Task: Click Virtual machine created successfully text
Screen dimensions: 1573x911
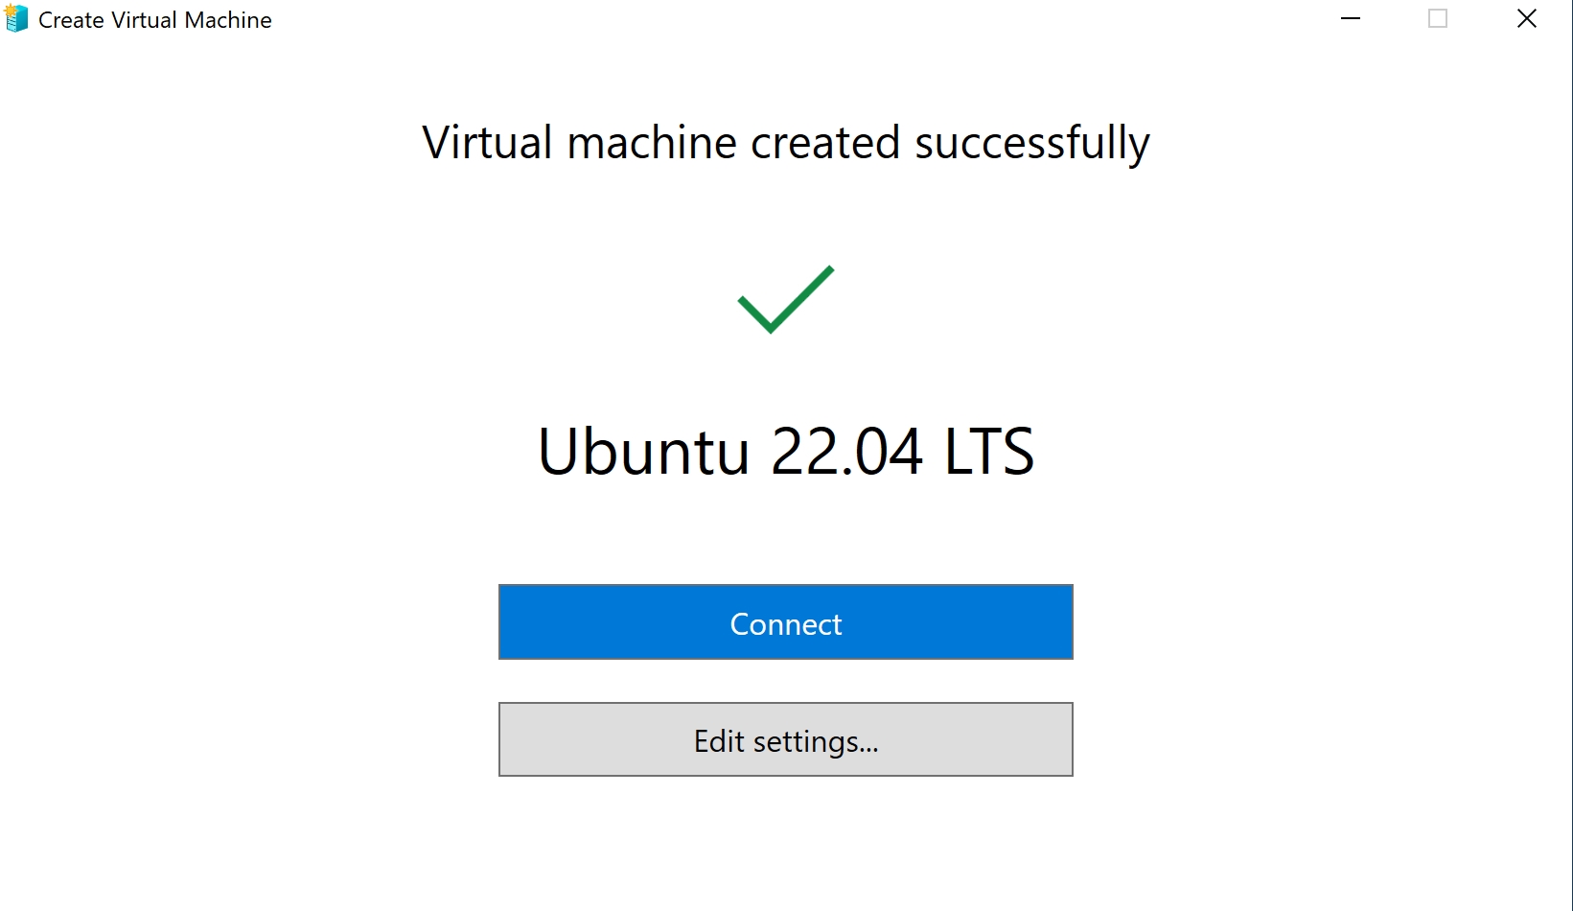Action: pyautogui.click(x=785, y=142)
